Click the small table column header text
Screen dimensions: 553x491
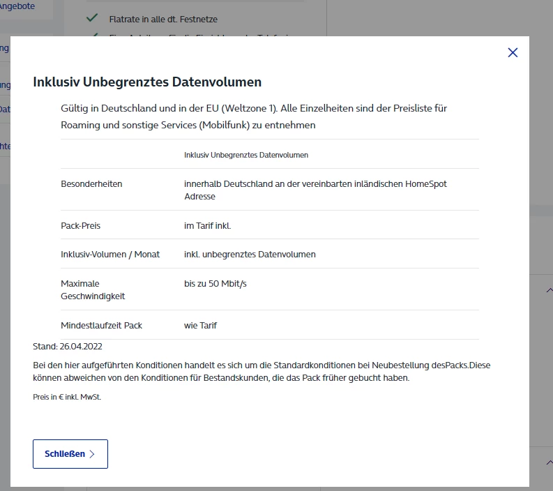[x=246, y=155]
